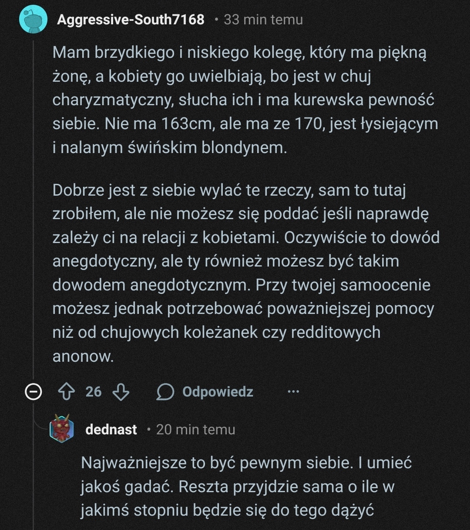Click the vote count 26

(x=93, y=392)
